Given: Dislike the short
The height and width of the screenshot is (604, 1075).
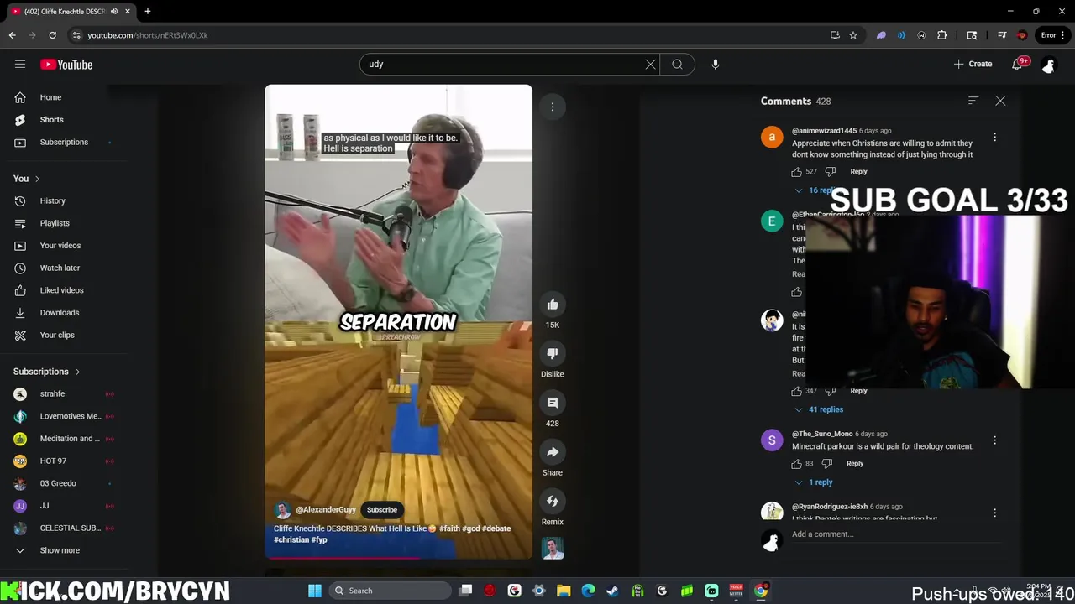Looking at the screenshot, I should [x=553, y=354].
